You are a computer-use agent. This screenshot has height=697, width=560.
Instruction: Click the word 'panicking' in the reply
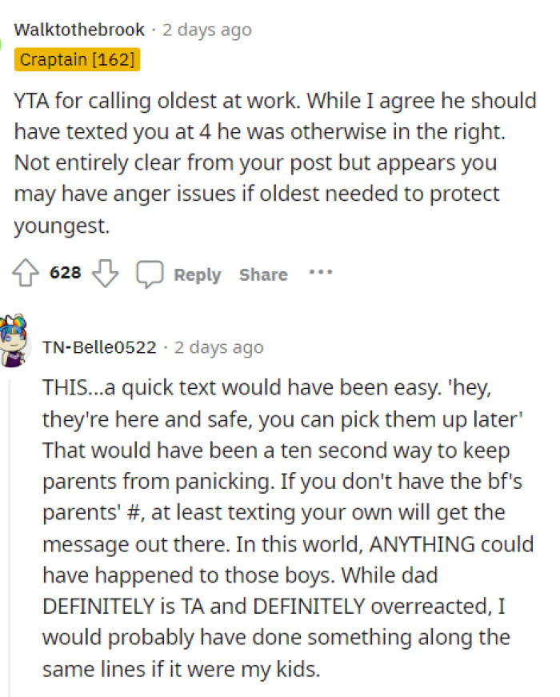188,481
